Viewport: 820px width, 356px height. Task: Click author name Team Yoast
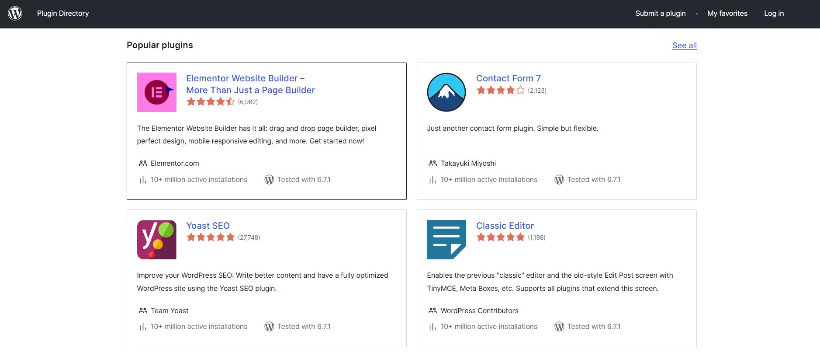(170, 311)
